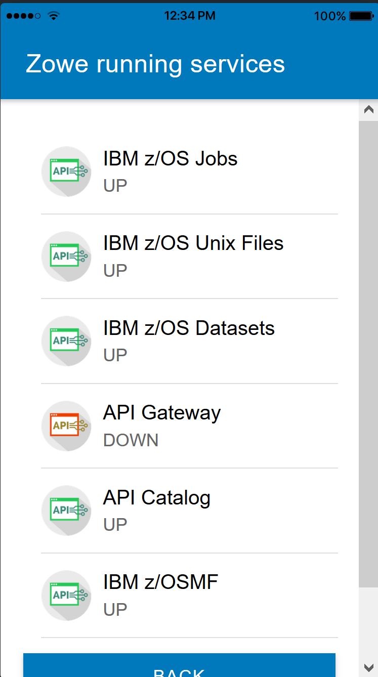
Task: Select the IBM z/OS Unix Files API icon
Action: coord(66,257)
